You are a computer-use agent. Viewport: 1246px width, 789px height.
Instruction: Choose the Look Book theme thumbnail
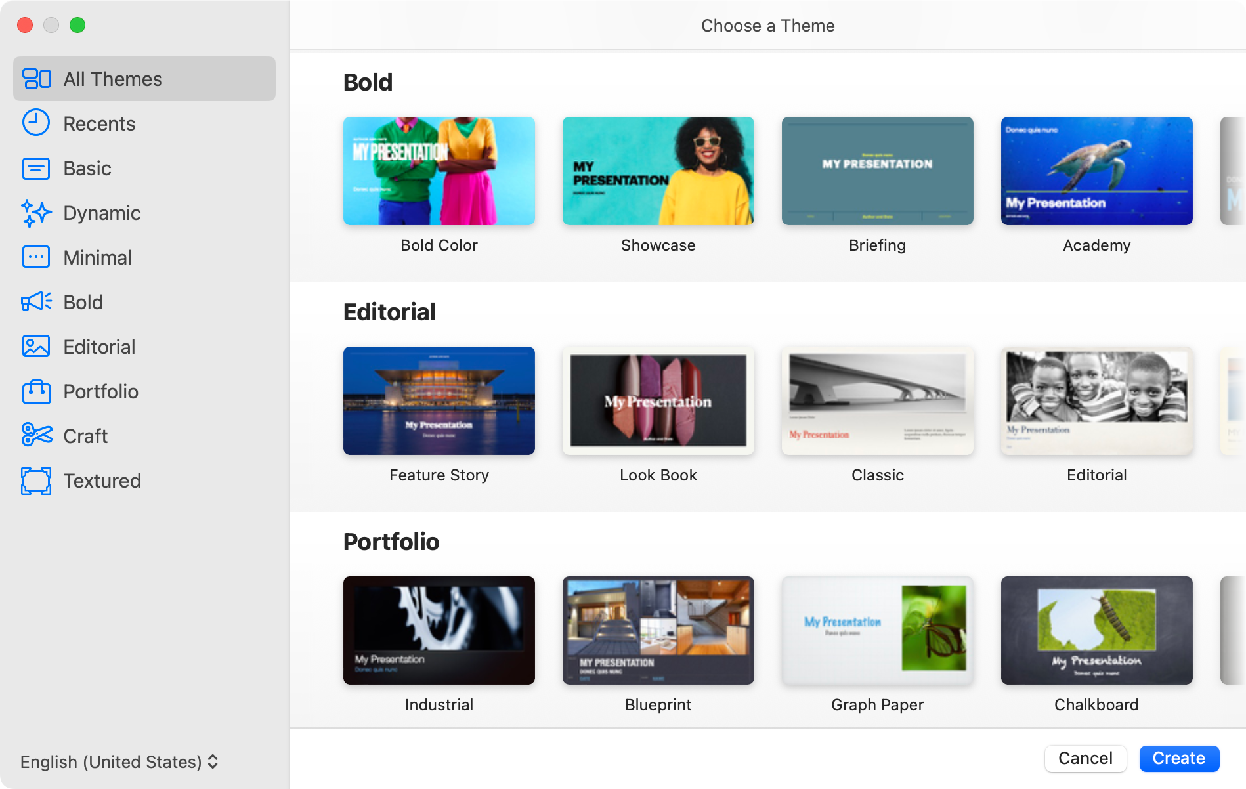(x=658, y=400)
